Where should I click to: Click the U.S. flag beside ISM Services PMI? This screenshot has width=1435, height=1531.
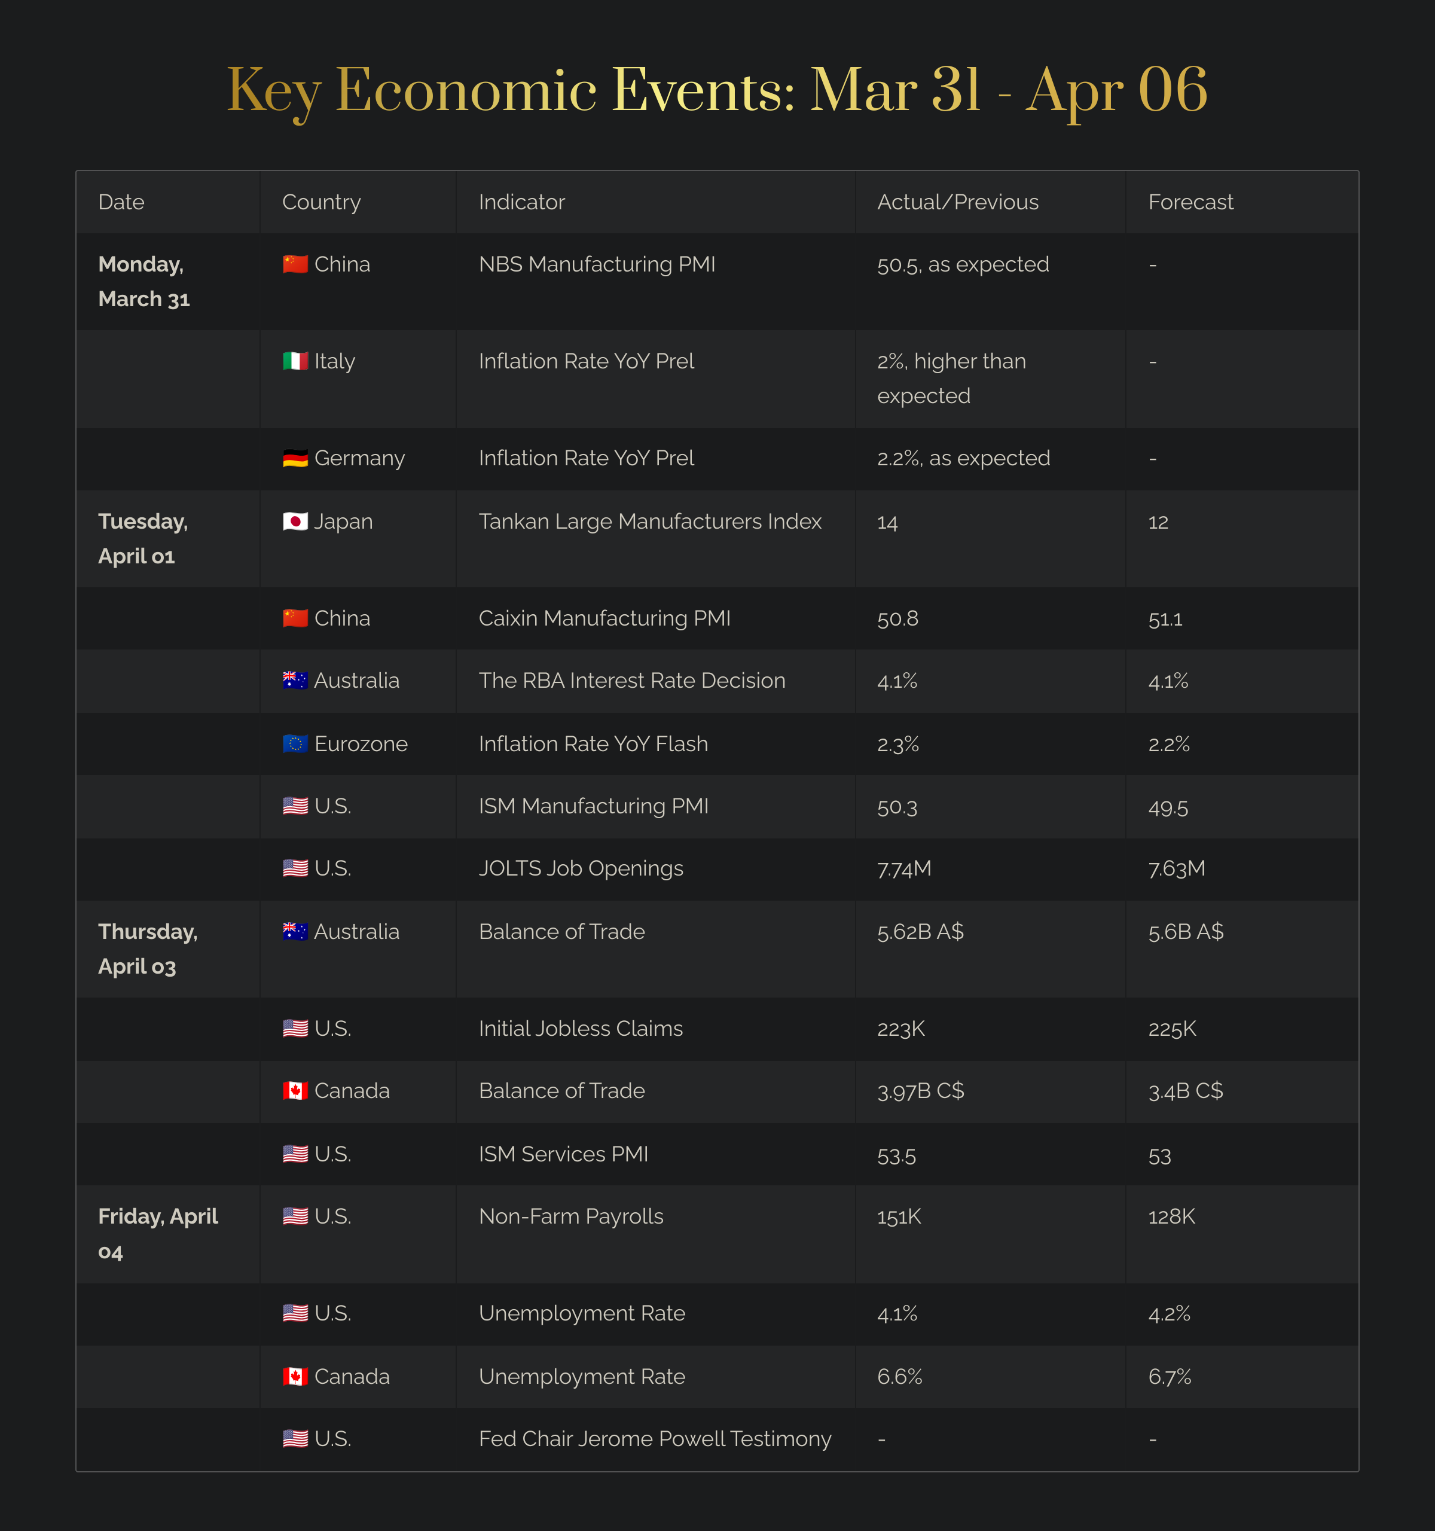[295, 1154]
